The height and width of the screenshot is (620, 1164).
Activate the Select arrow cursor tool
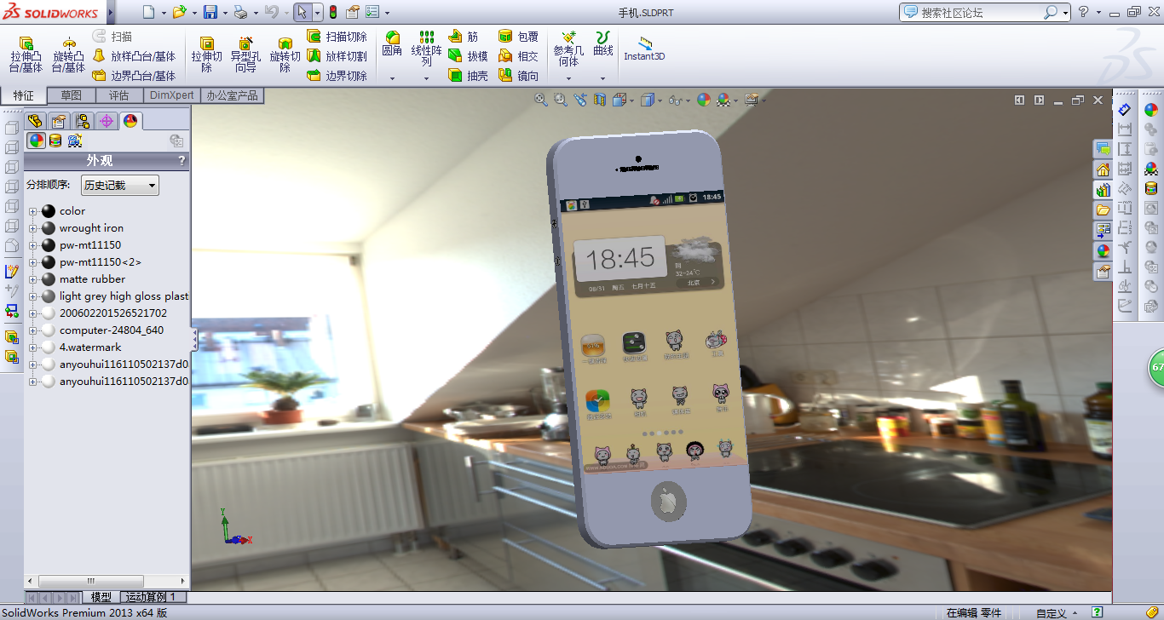pyautogui.click(x=302, y=12)
